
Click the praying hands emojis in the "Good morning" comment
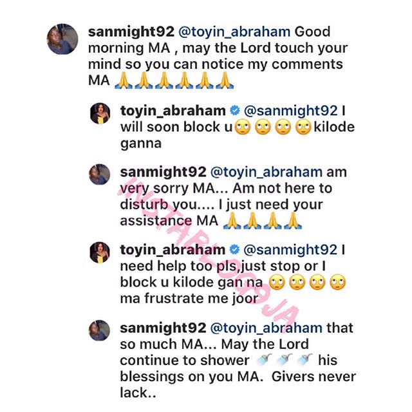[x=172, y=82]
